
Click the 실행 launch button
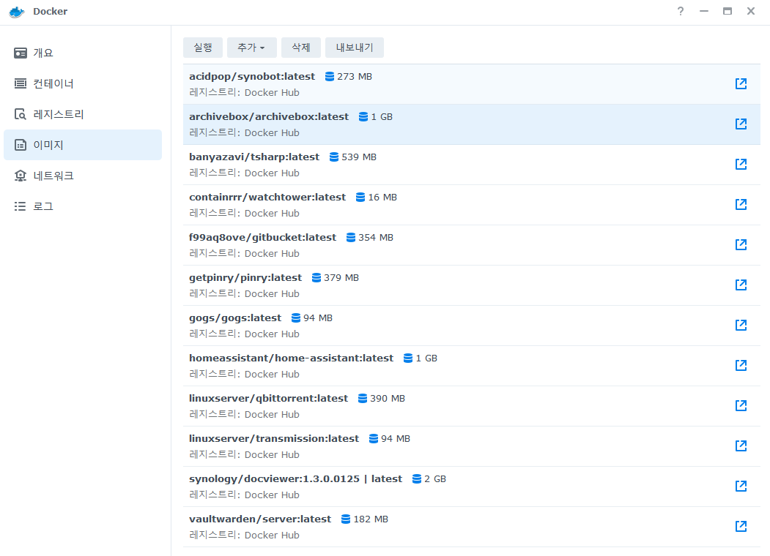pos(203,48)
